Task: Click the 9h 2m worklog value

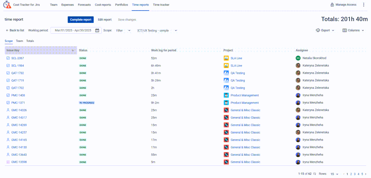Action: coord(155,103)
